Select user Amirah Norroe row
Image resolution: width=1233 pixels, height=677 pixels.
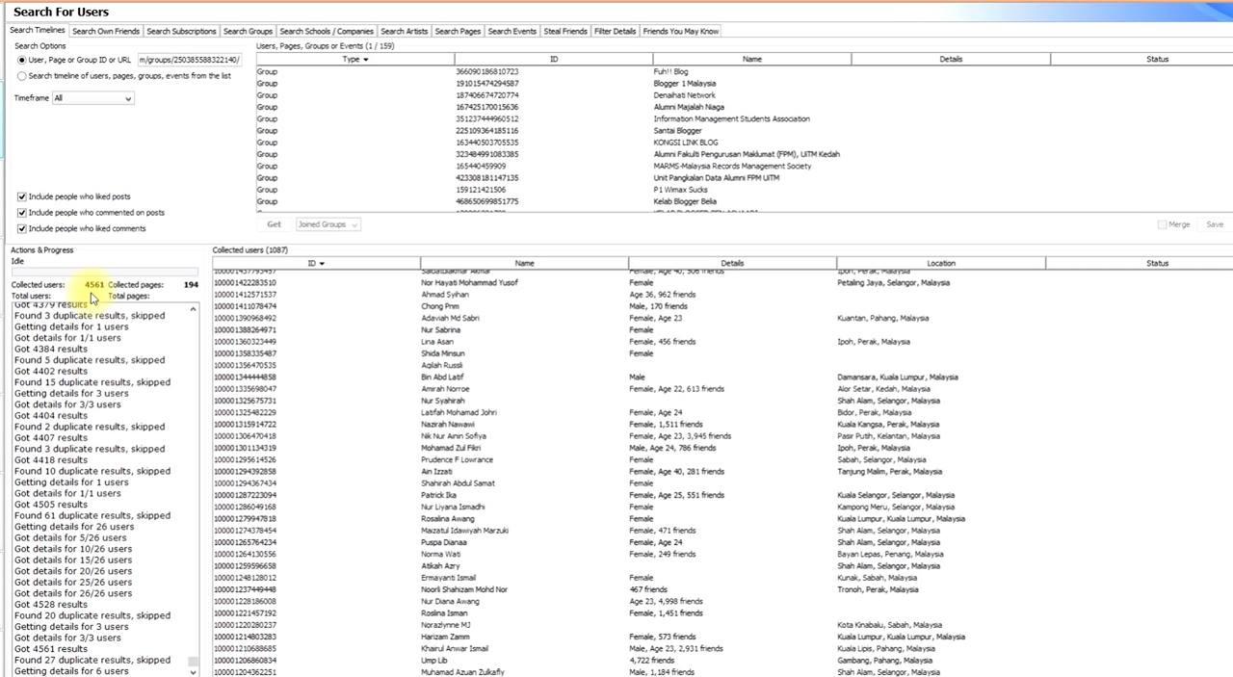pos(722,389)
